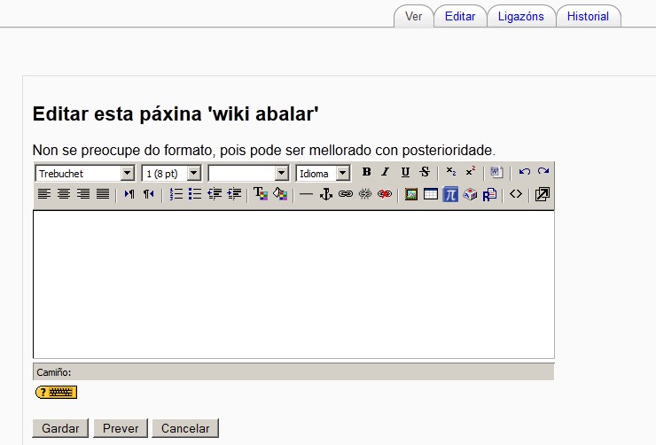Click the anchor icon
Image resolution: width=656 pixels, height=445 pixels.
[326, 194]
